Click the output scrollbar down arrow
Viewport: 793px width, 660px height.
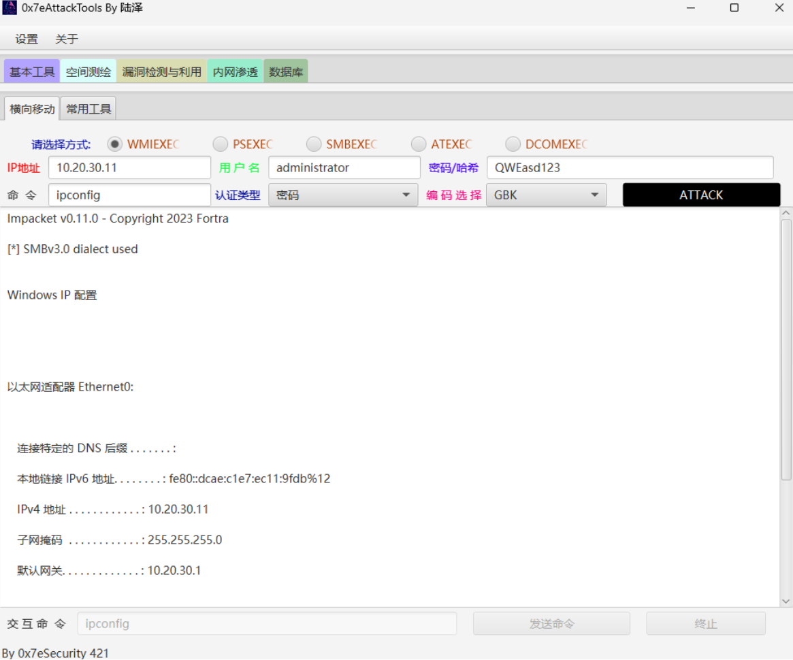(786, 601)
